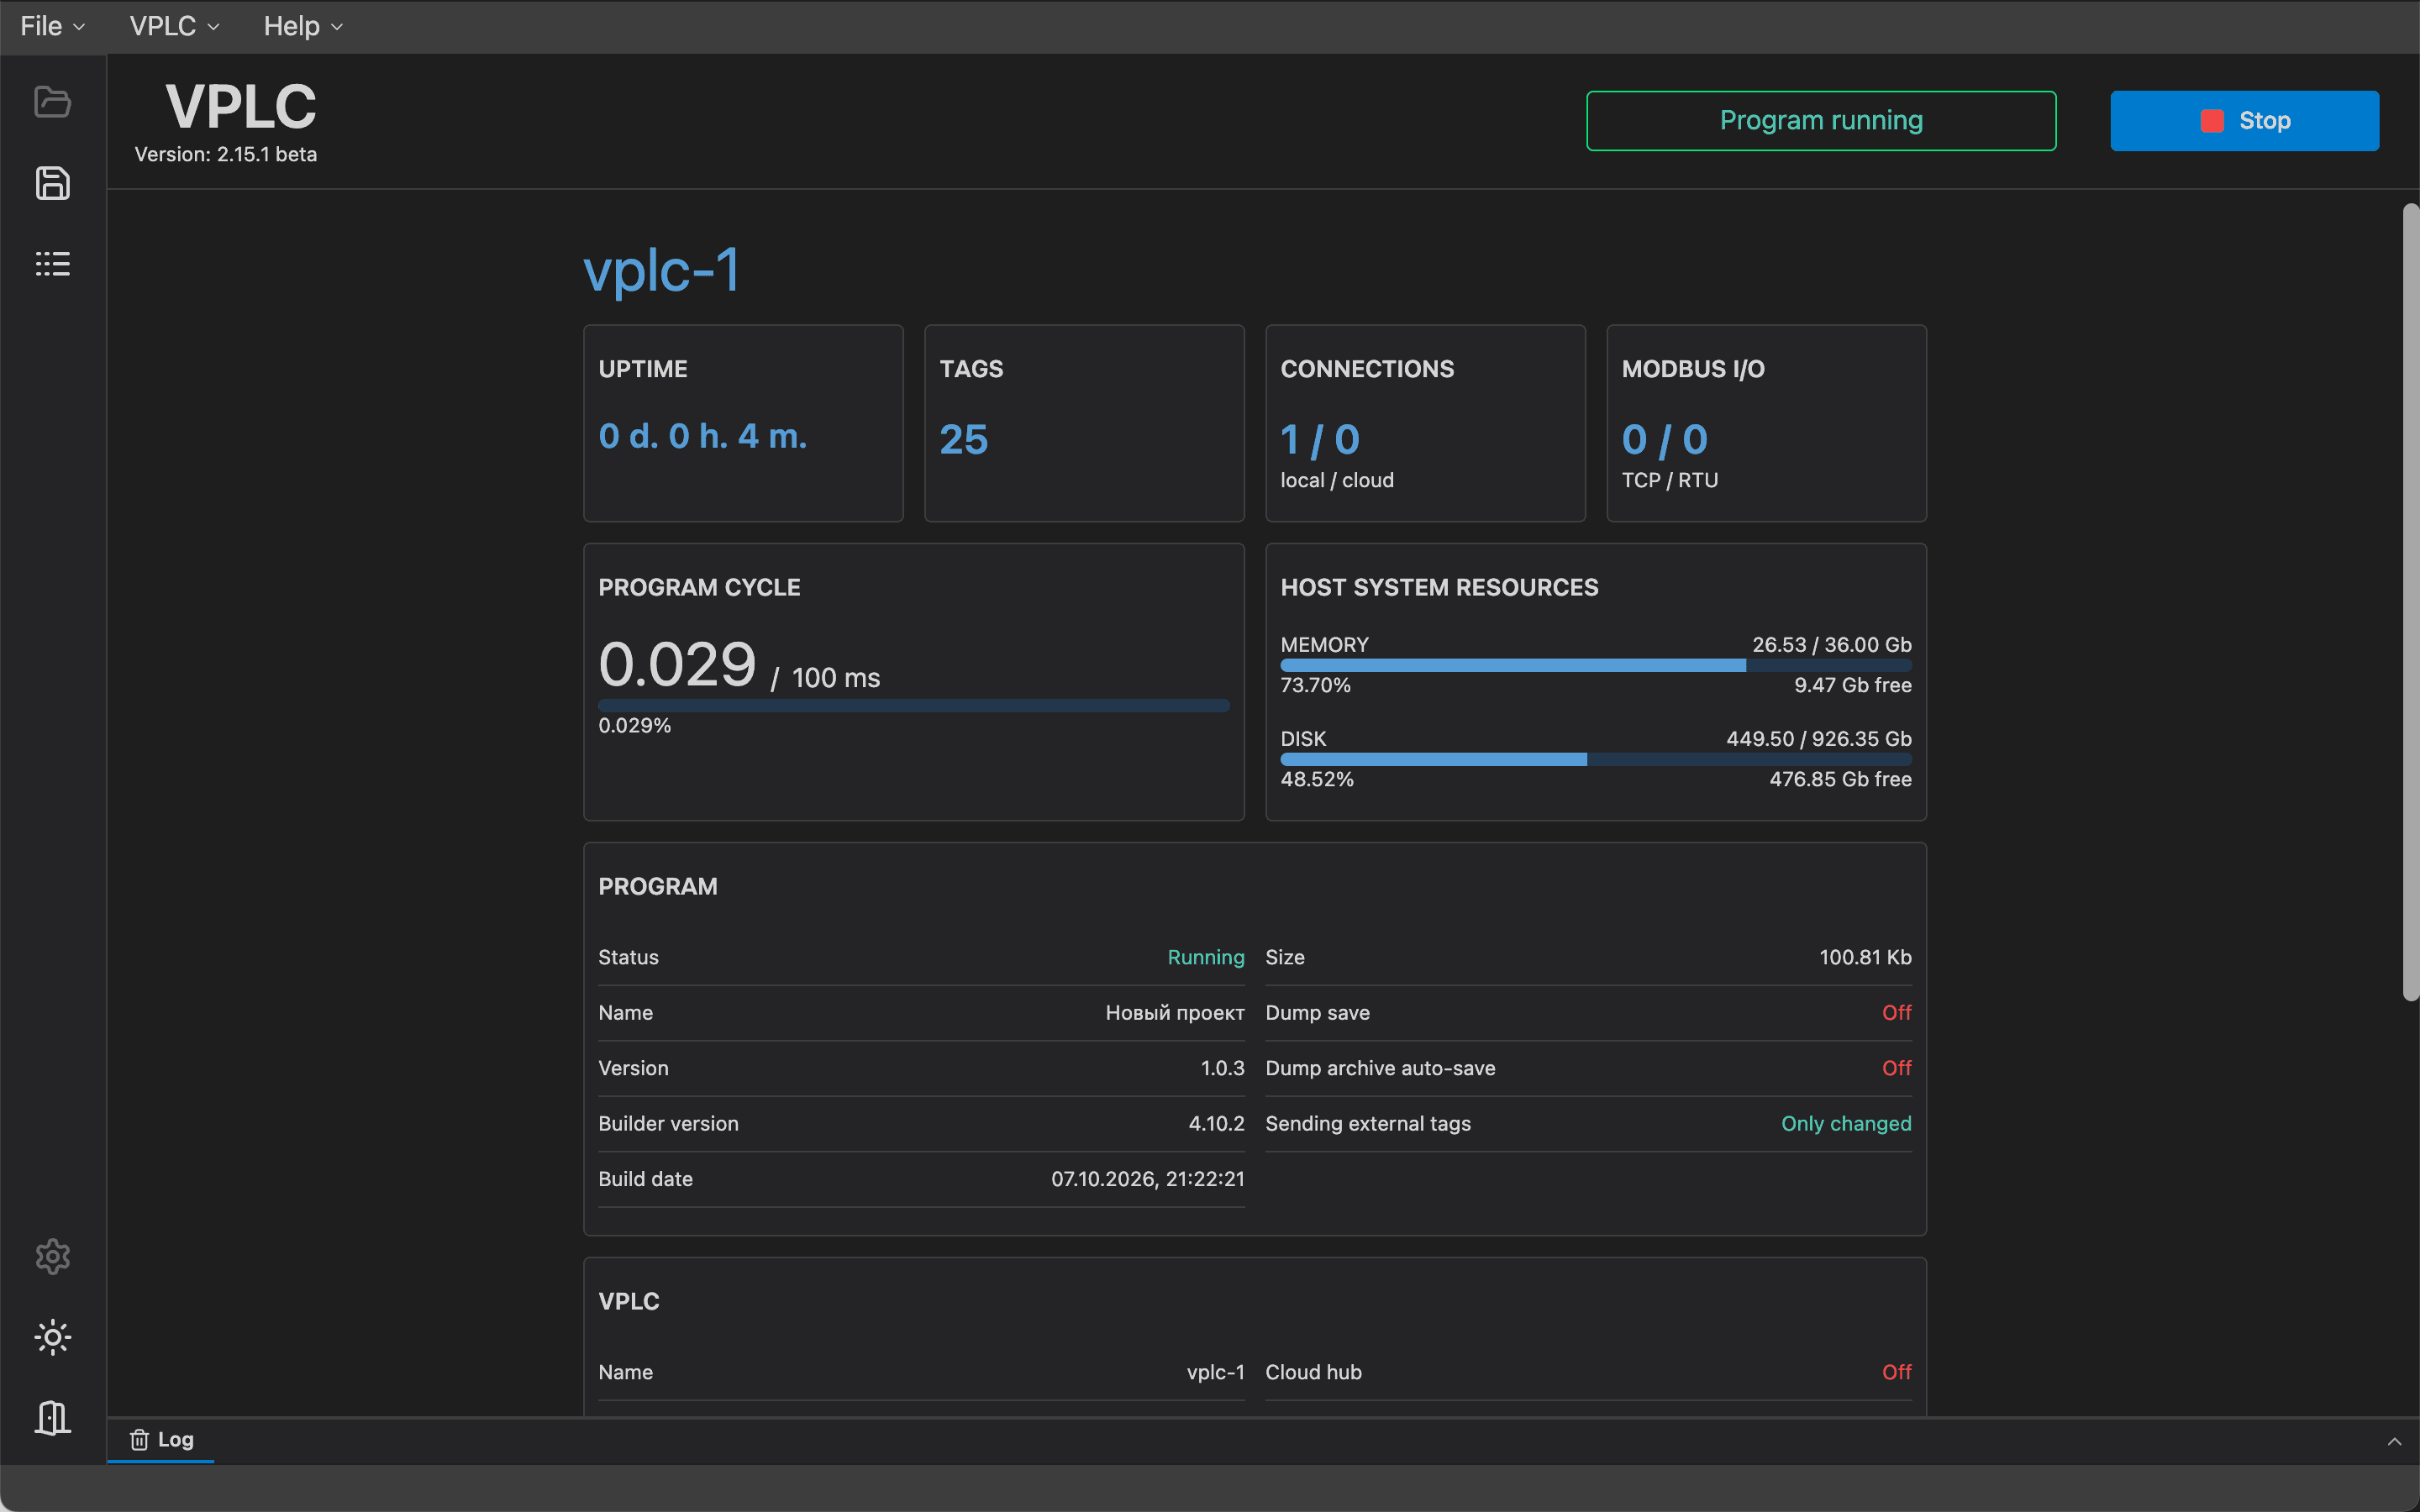Viewport: 2420px width, 1512px height.
Task: Click Only changed value
Action: [x=1846, y=1123]
